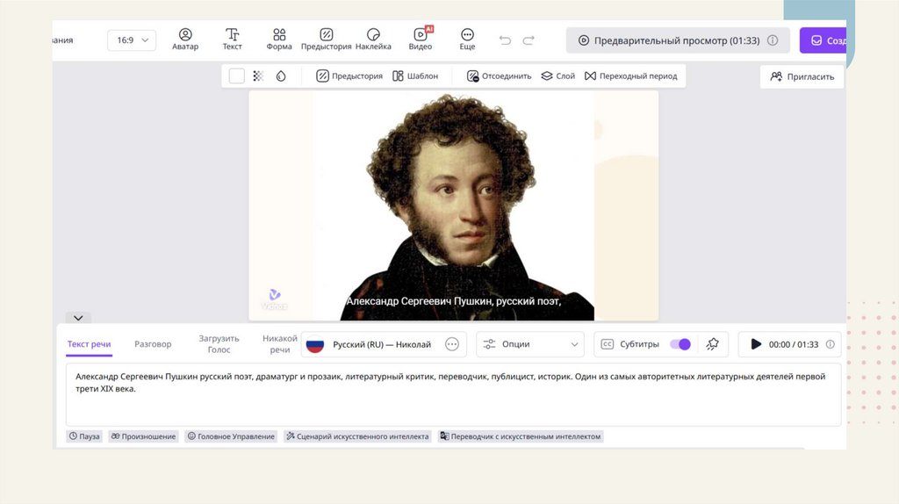This screenshot has width=899, height=504.
Task: Open the Еще more menu
Action: (x=467, y=40)
